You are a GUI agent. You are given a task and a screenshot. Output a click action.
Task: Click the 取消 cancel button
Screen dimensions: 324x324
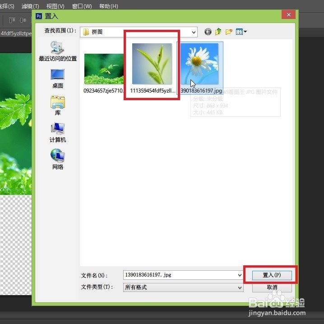272,287
